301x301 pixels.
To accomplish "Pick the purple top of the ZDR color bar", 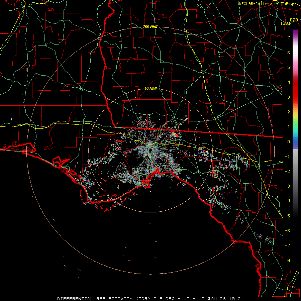I will (295, 33).
